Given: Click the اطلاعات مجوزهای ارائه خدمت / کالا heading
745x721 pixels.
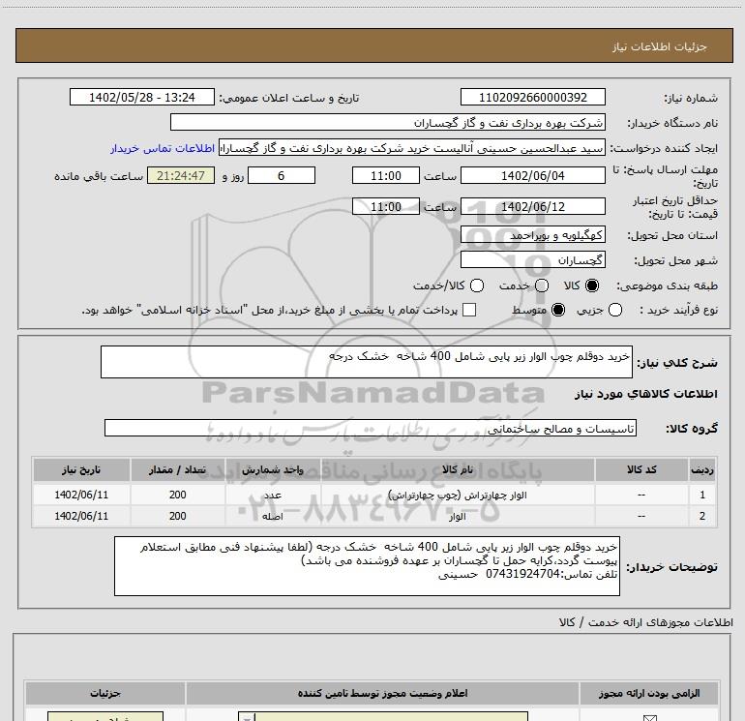Looking at the screenshot, I should click(x=646, y=622).
